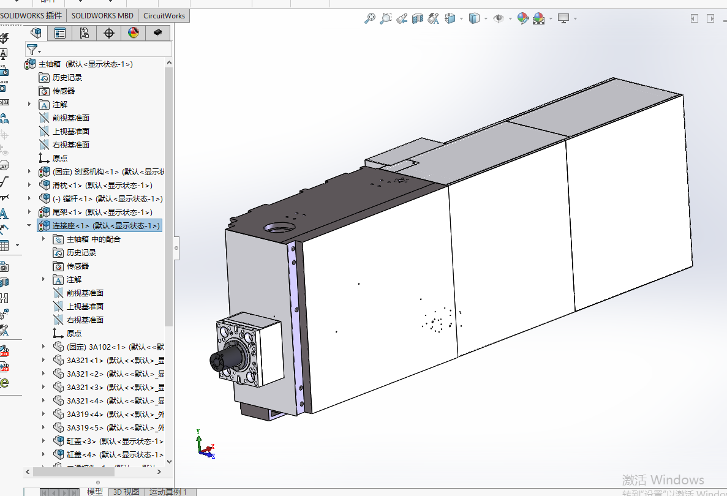Open dropdown arrow beside Tables tool
727x496 pixels.
[18, 245]
